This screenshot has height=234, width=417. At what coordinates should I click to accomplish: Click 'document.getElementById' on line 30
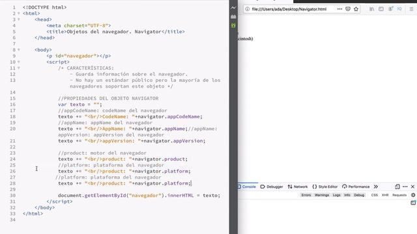92,196
